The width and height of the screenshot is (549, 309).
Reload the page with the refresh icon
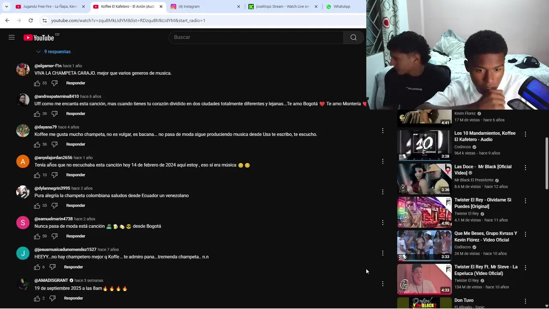pyautogui.click(x=31, y=20)
